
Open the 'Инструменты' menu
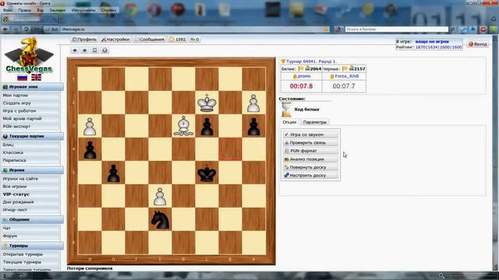pos(83,10)
